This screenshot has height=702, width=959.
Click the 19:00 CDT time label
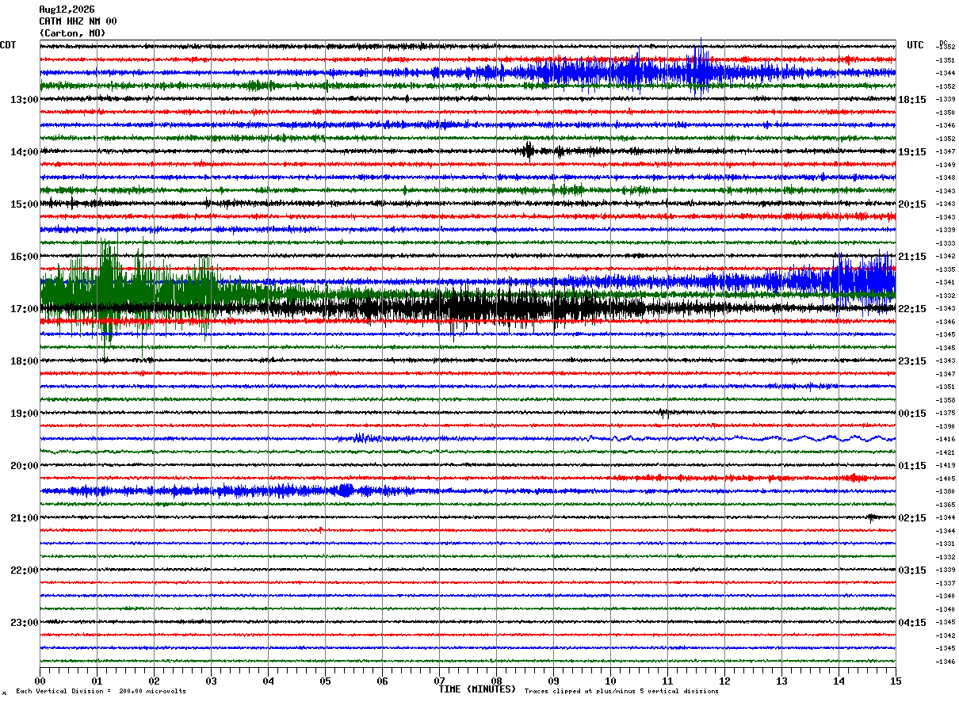pos(24,414)
